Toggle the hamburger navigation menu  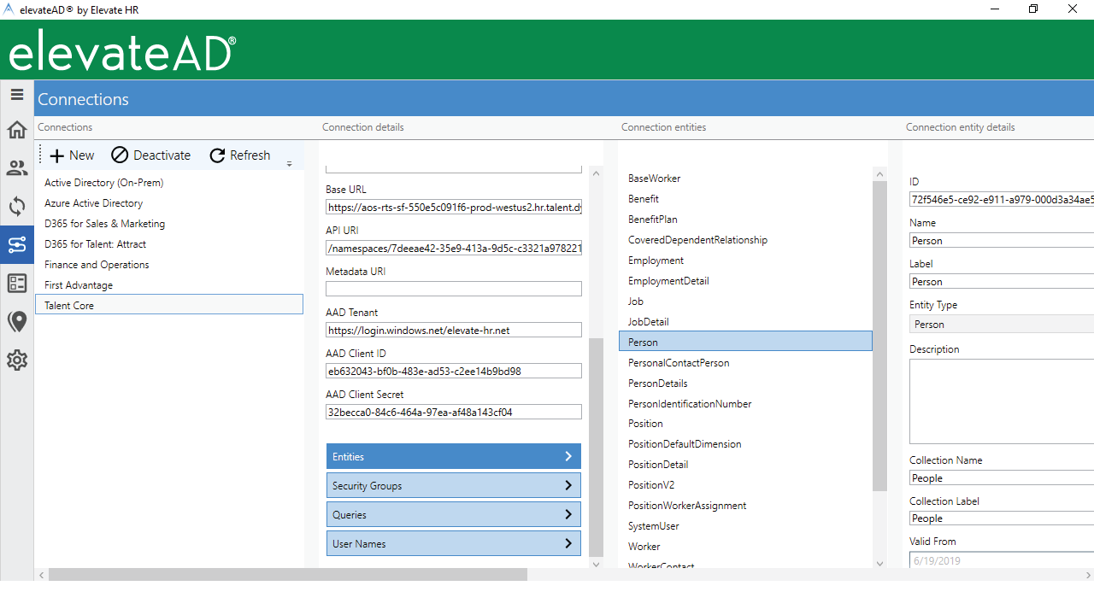(x=16, y=94)
